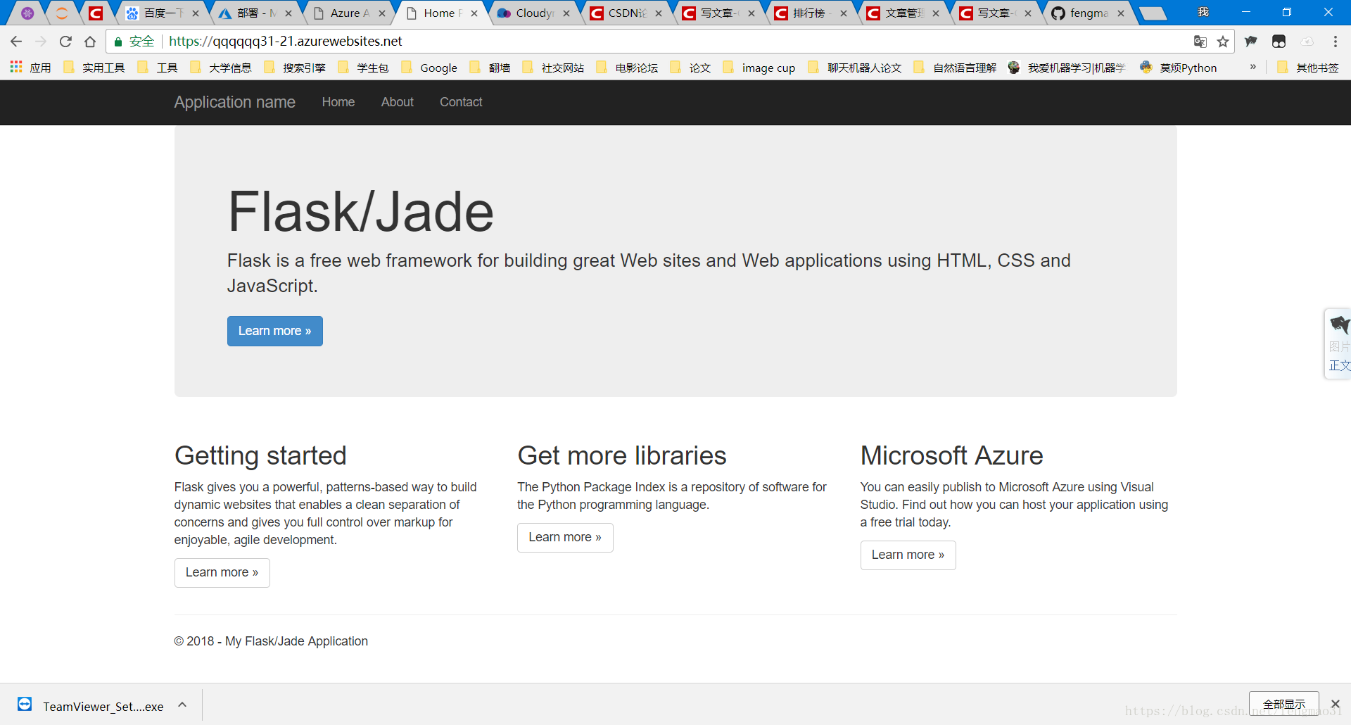The image size is (1351, 725).
Task: Expand the hidden bookmarks overflow chevron
Action: [1252, 67]
